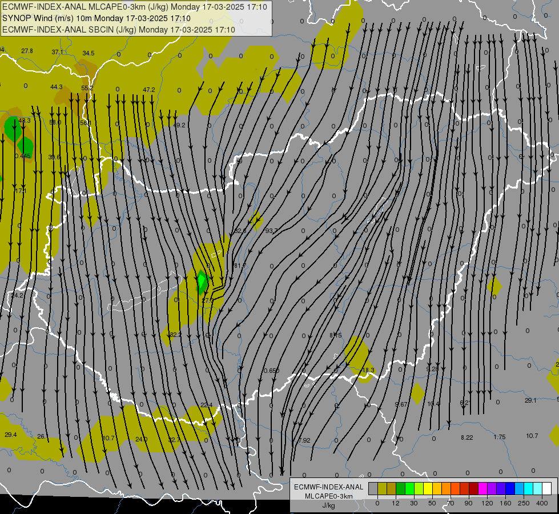Click the legend unit label J/kg
559x514 pixels.
tap(329, 505)
